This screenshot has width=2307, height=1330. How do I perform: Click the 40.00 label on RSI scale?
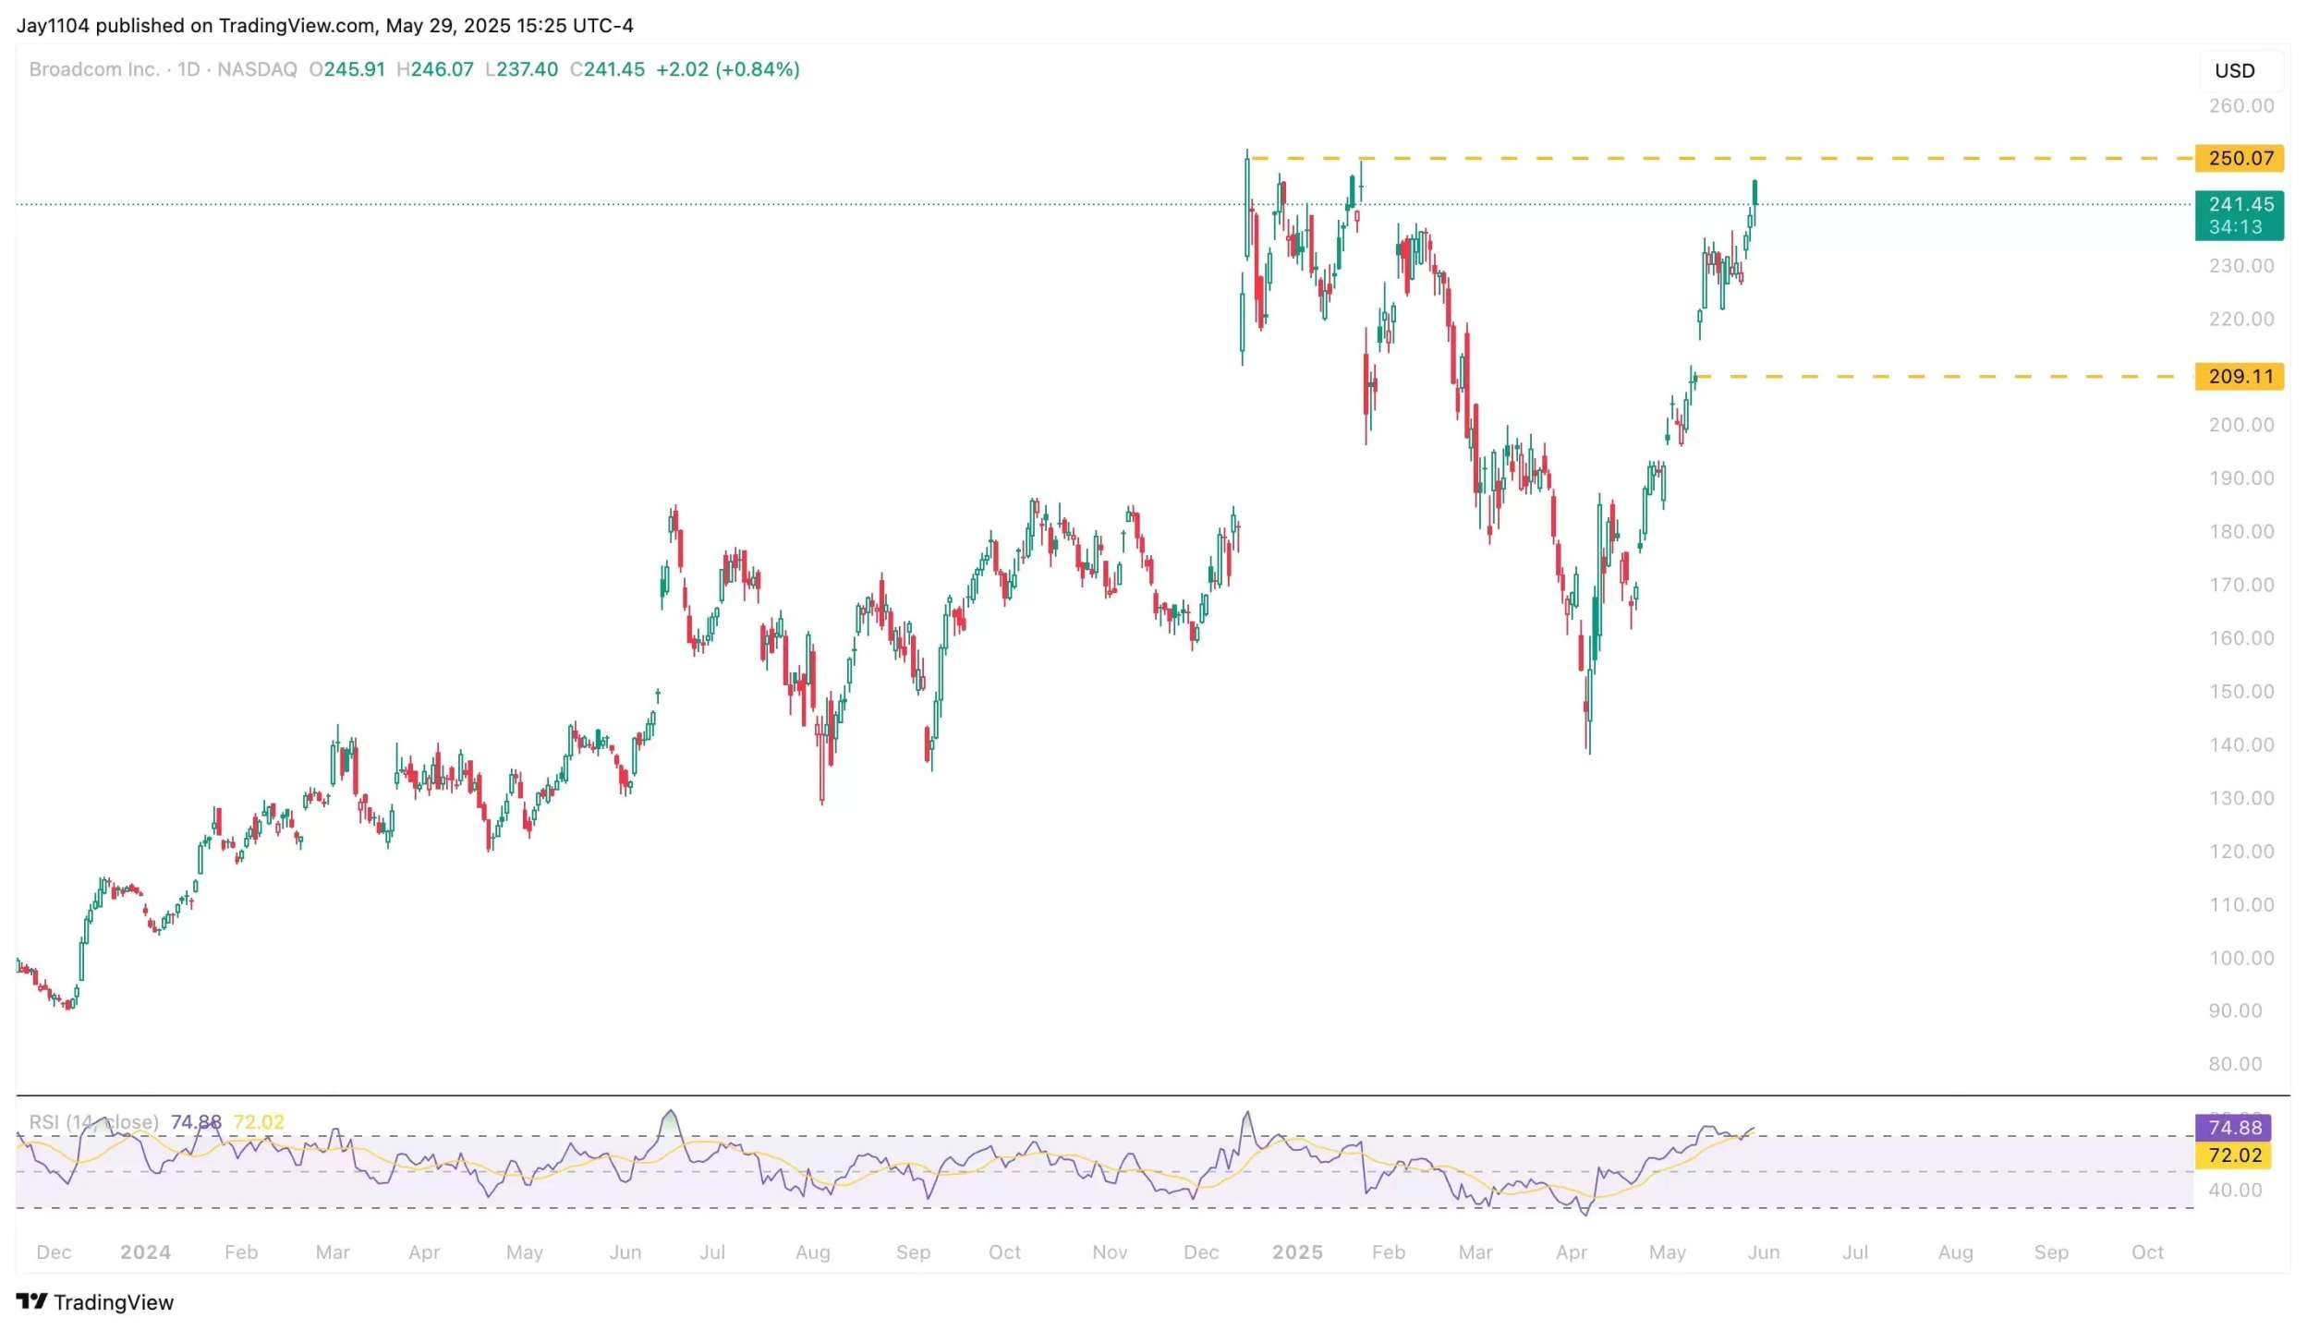2235,1191
